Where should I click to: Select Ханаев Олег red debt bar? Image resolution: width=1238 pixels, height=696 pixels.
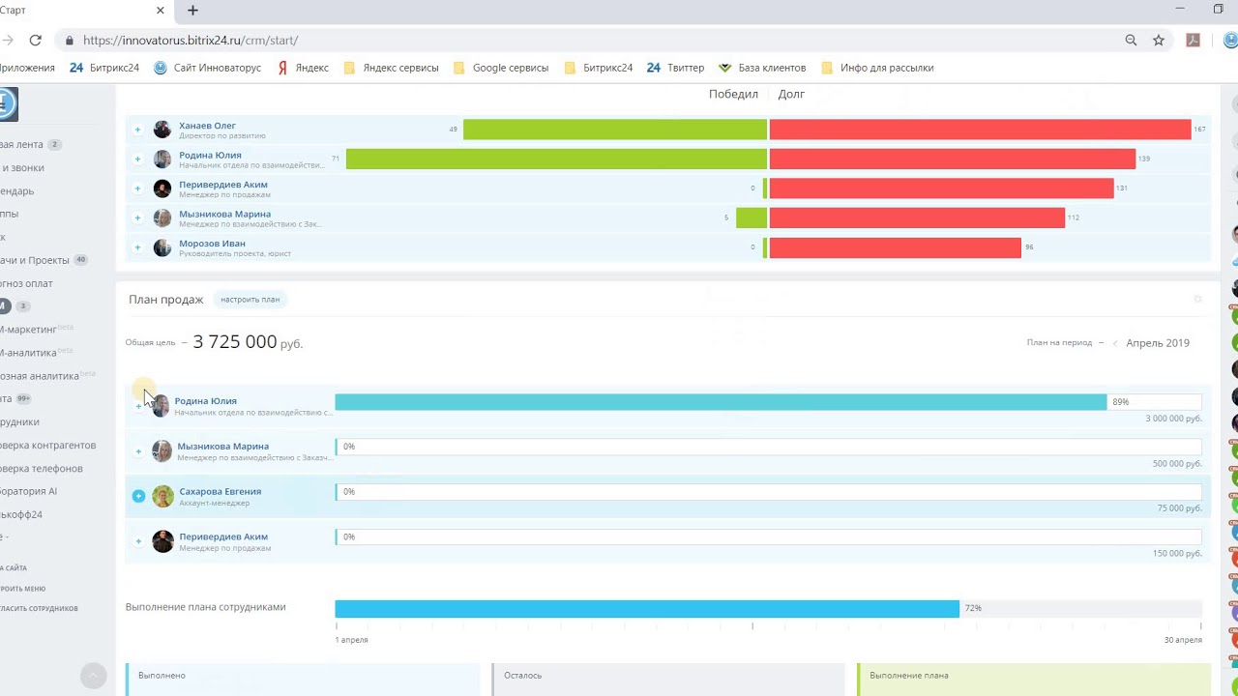(980, 130)
